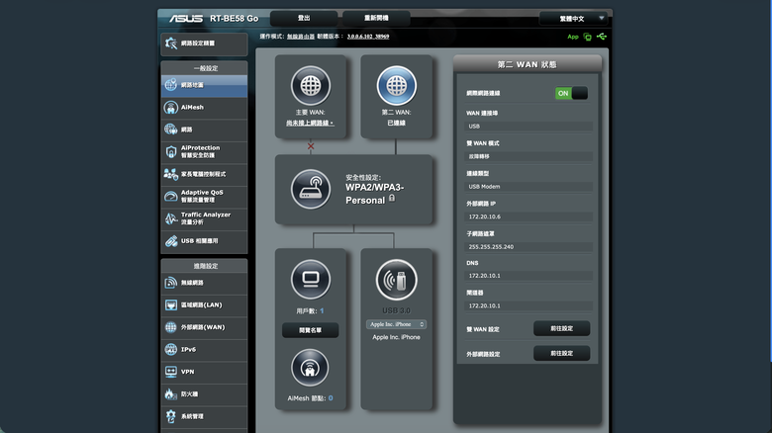Click the firewall flame icon
Screen dimensions: 772x433
coord(170,393)
